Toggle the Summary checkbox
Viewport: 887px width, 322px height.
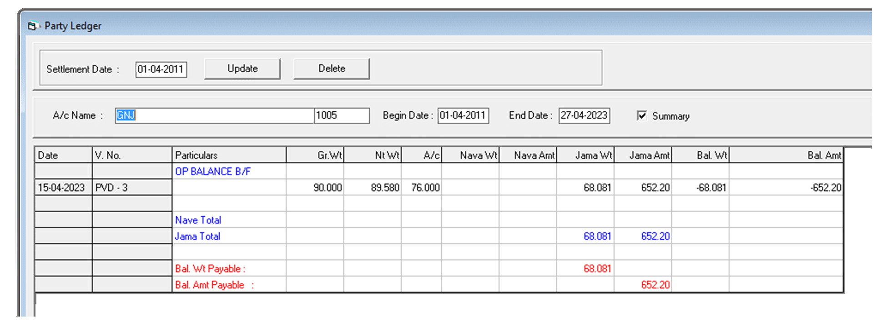[642, 115]
